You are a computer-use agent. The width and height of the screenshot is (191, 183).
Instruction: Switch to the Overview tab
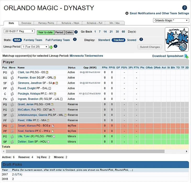[x=26, y=23]
